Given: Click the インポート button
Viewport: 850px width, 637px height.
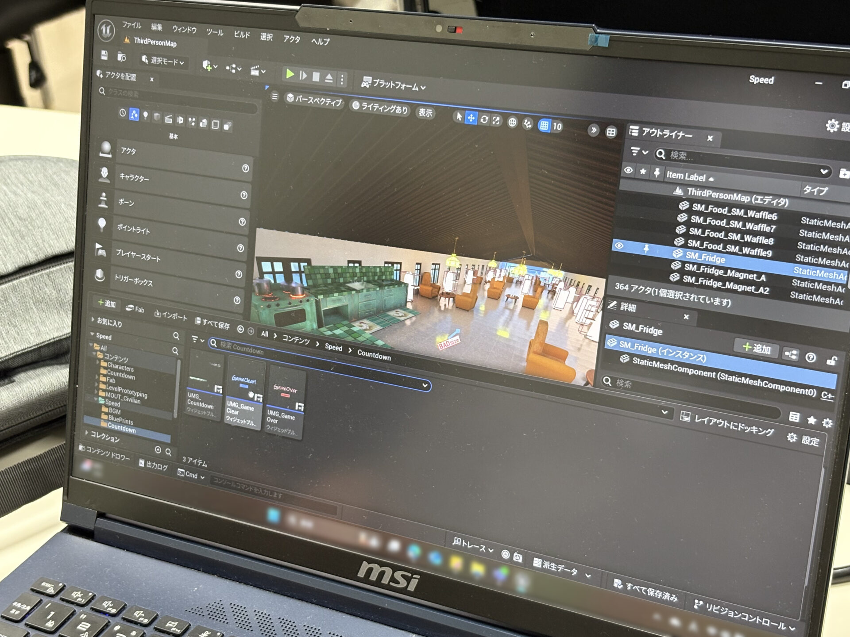Looking at the screenshot, I should pyautogui.click(x=171, y=315).
